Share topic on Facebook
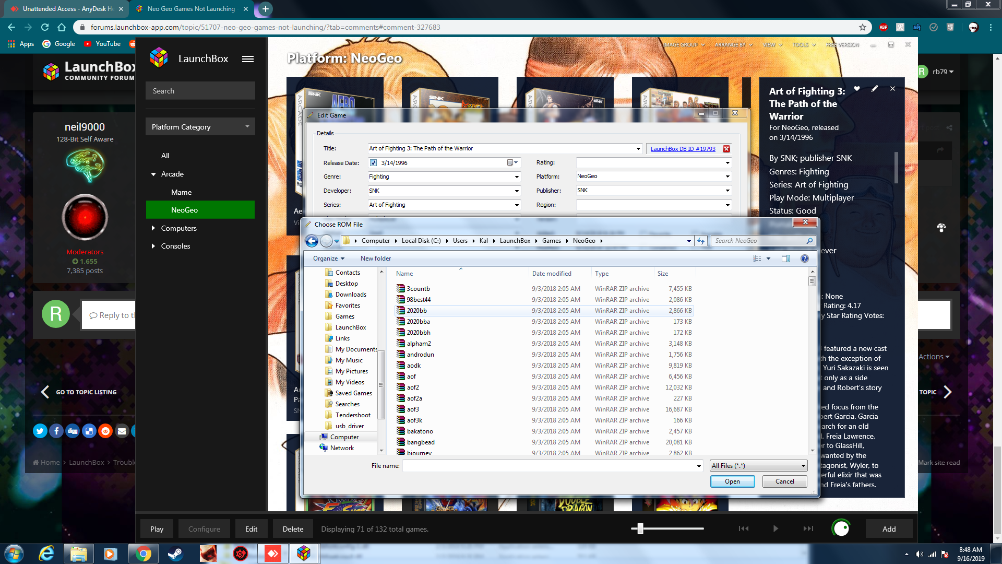 [x=56, y=431]
